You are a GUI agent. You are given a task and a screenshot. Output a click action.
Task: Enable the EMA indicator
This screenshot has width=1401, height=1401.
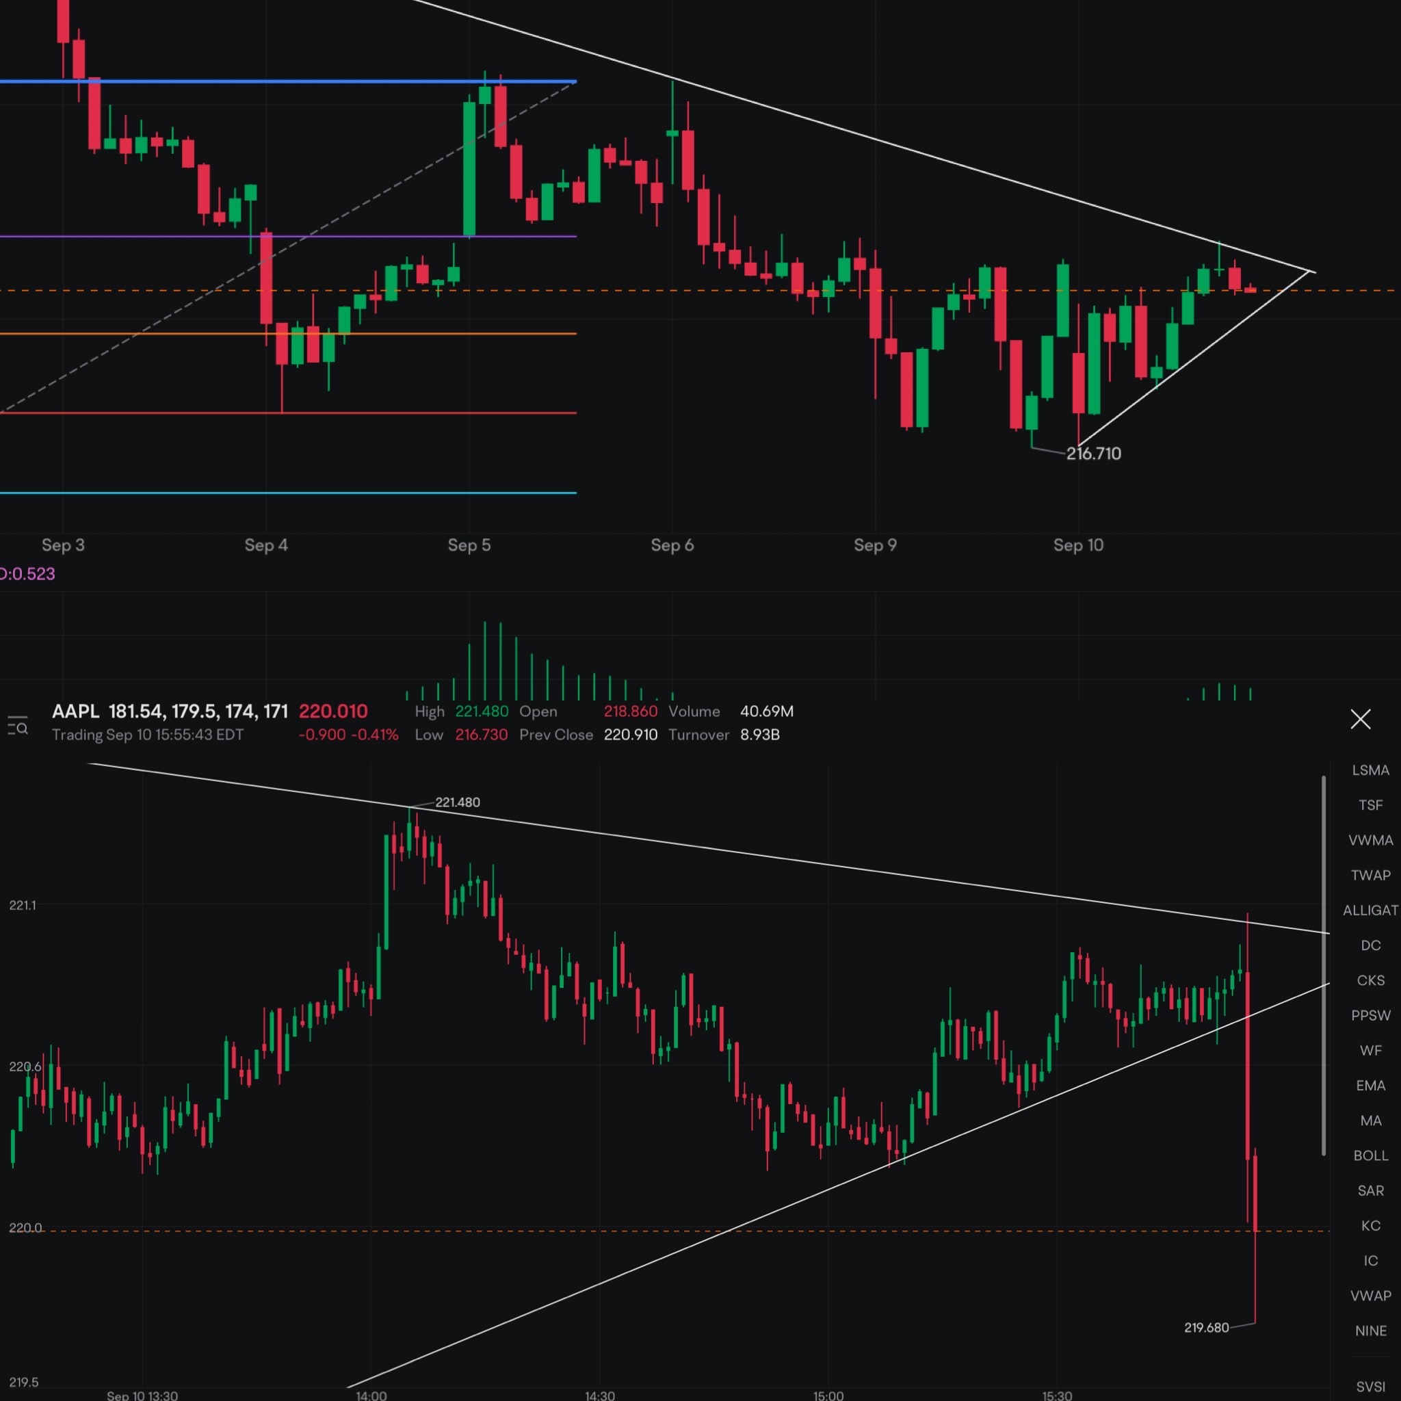point(1370,1086)
